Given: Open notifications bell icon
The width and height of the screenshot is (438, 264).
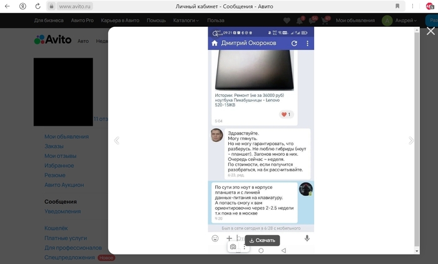Looking at the screenshot, I should pos(300,21).
